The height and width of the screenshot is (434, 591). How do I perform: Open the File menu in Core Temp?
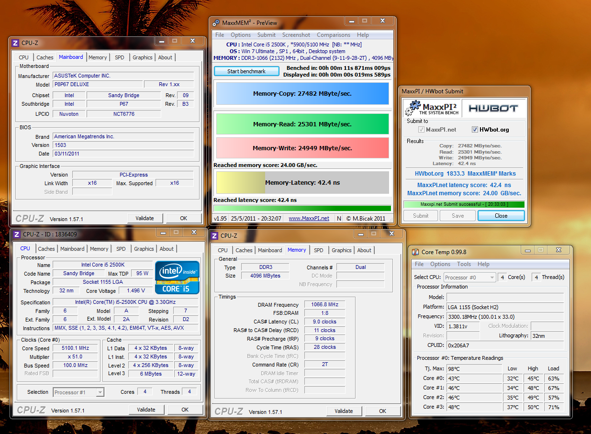click(x=419, y=264)
